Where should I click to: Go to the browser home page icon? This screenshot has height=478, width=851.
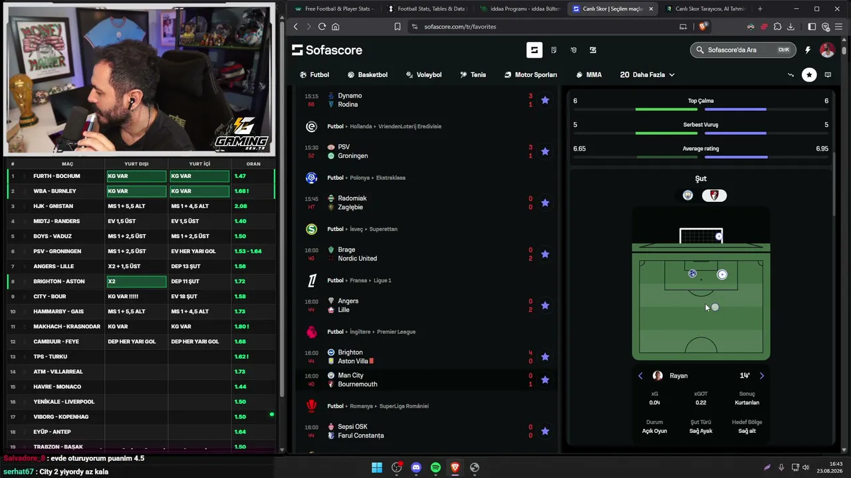coord(335,27)
